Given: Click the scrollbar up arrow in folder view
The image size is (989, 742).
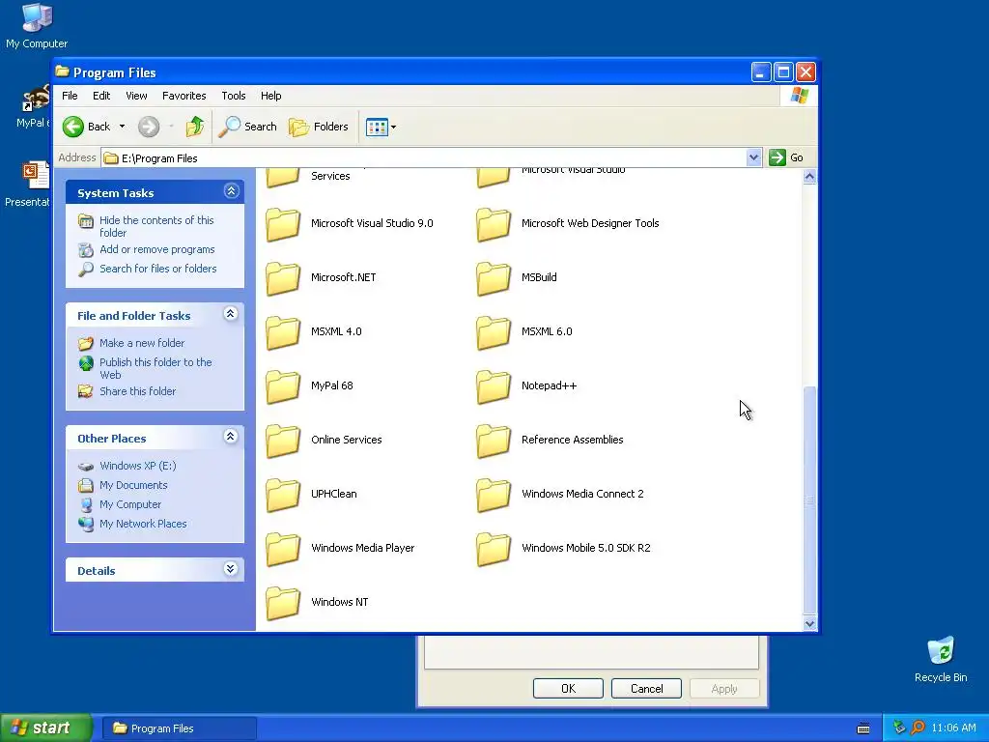Looking at the screenshot, I should point(810,177).
